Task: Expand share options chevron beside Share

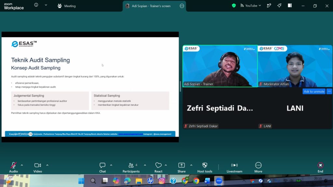Action: click(x=191, y=165)
